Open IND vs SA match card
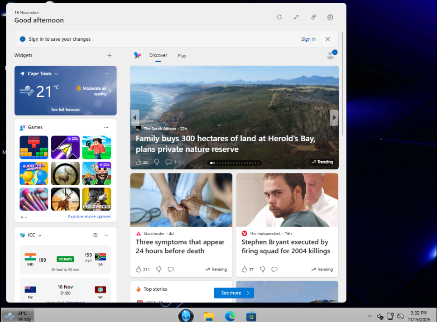 click(x=65, y=259)
